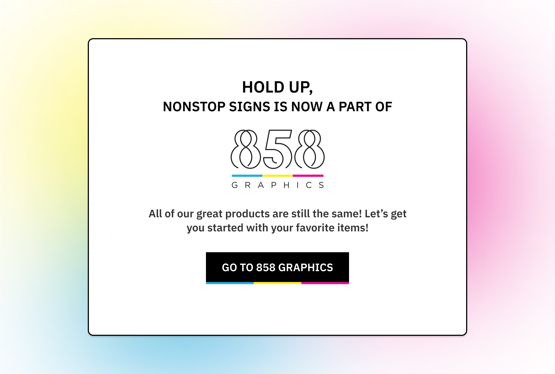
Task: Click the GO TO 858 GRAPHICS button
Action: (277, 267)
